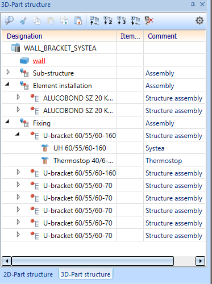Open the settings gear menu
The height and width of the screenshot is (284, 212).
click(x=199, y=20)
